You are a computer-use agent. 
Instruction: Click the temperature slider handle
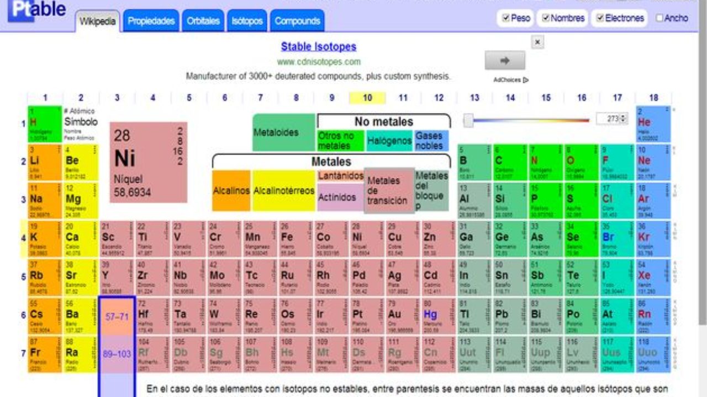click(468, 120)
